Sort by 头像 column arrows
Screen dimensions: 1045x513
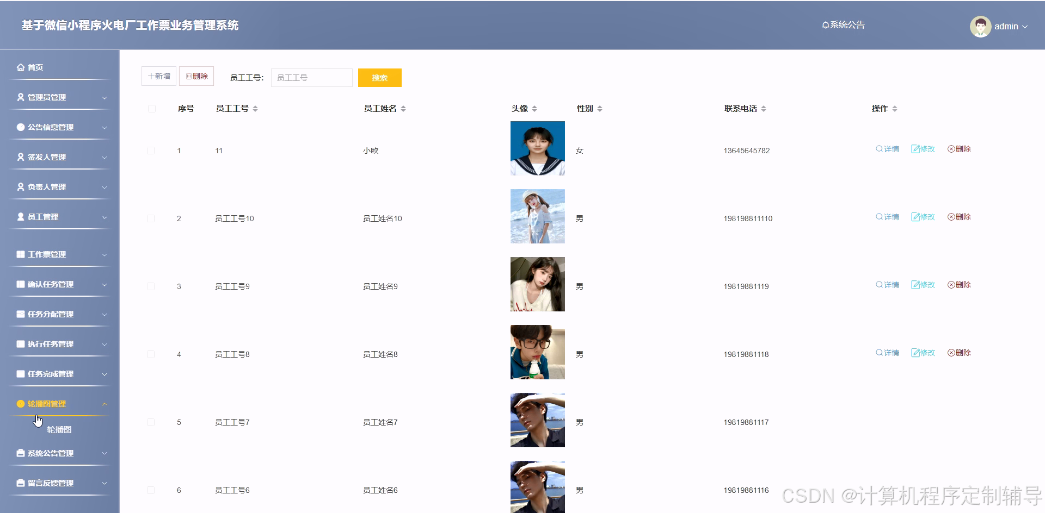[534, 109]
